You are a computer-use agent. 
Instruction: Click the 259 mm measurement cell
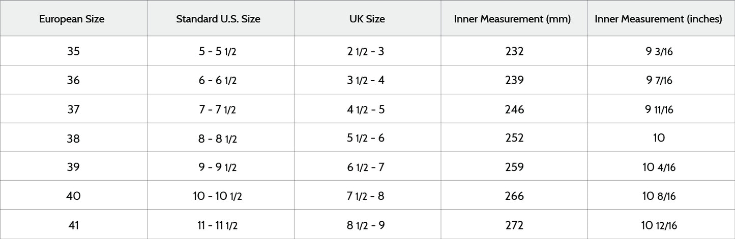514,167
